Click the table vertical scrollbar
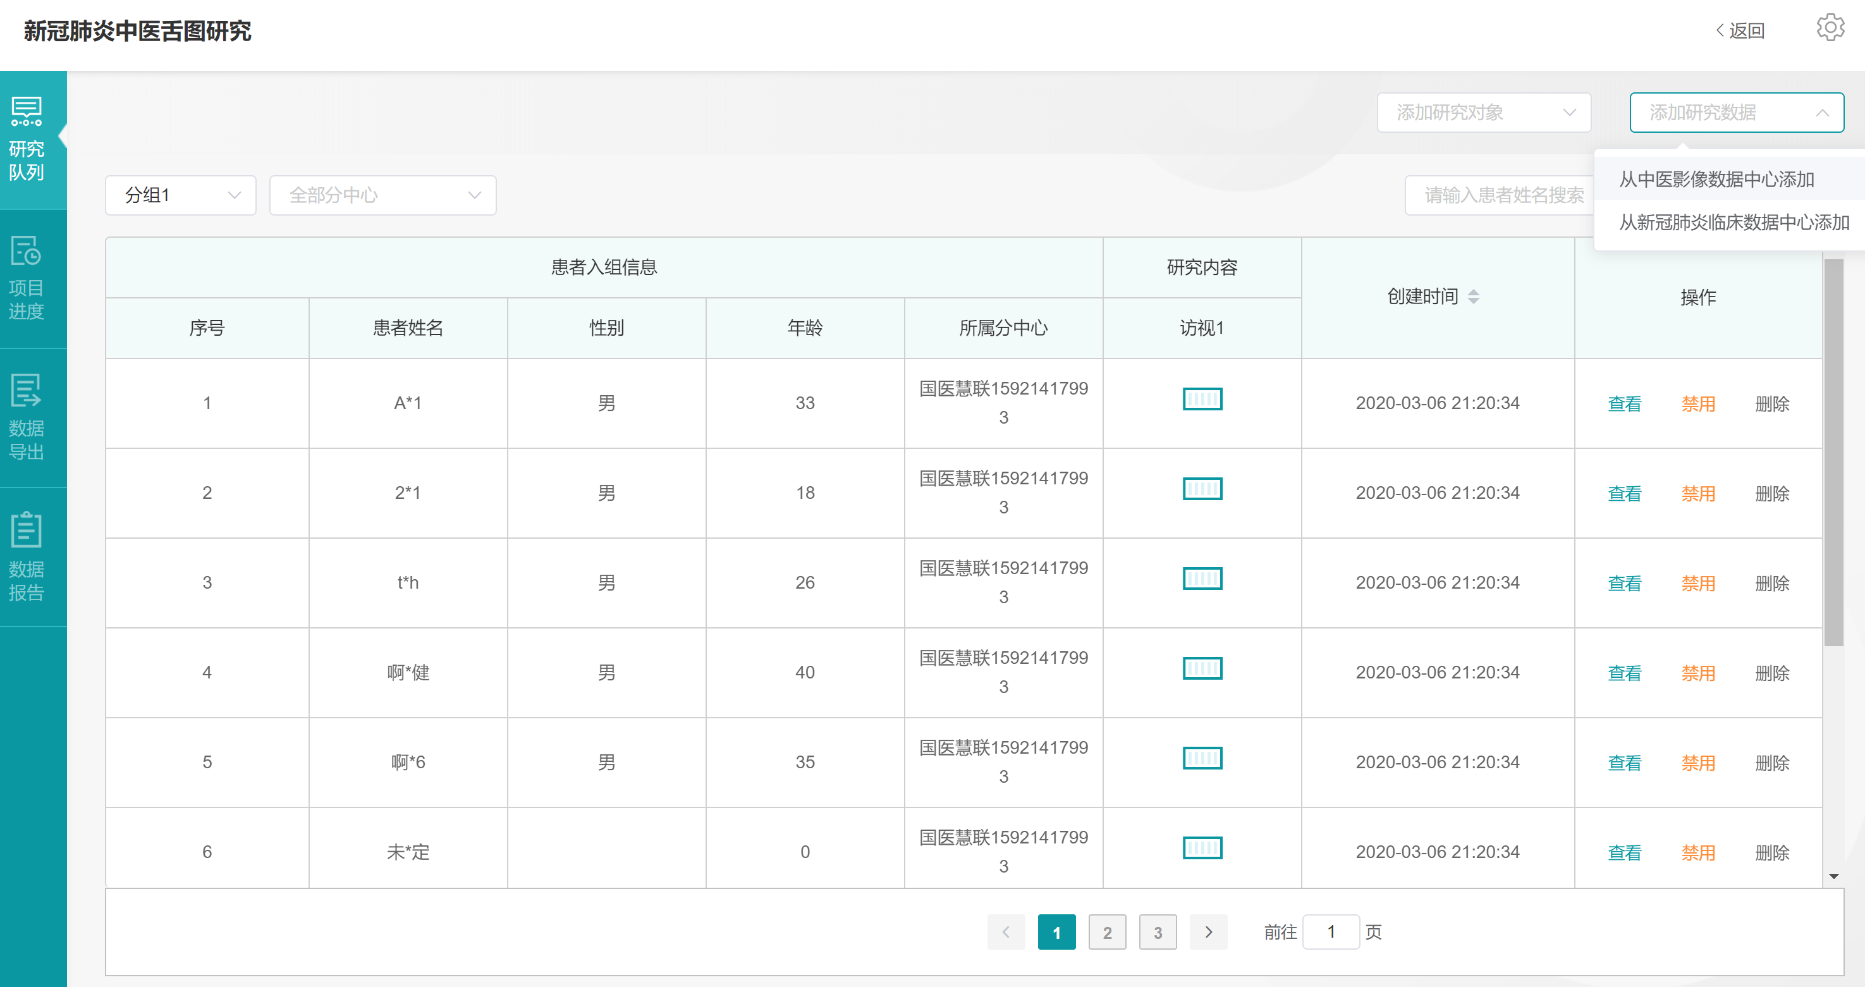This screenshot has height=987, width=1865. click(1833, 453)
